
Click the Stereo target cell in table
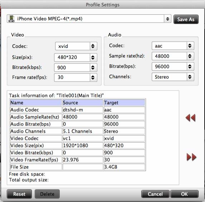pyautogui.click(x=125, y=131)
